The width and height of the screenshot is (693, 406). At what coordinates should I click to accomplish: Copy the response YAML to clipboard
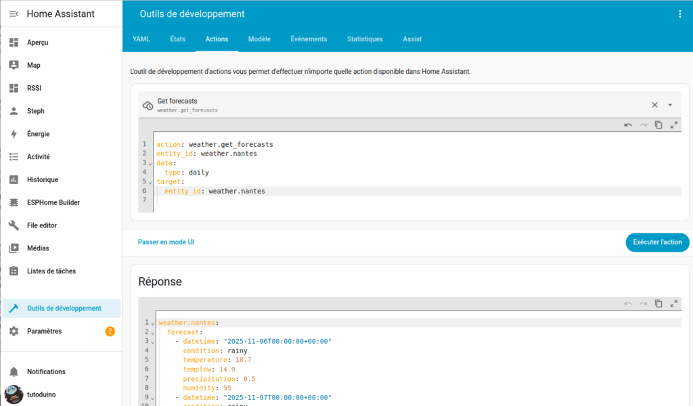658,304
